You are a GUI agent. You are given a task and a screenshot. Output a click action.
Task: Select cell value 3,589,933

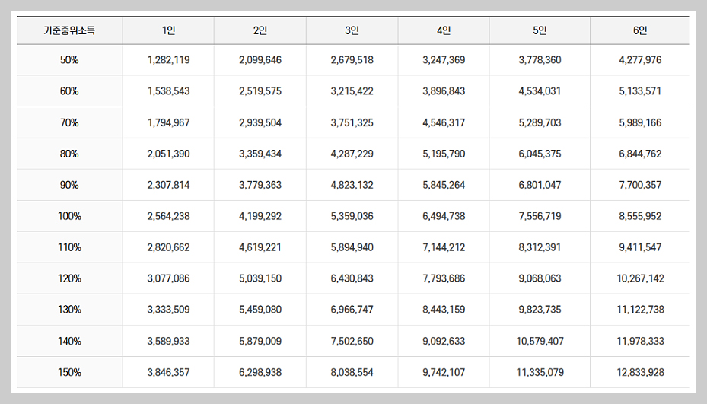(x=169, y=341)
